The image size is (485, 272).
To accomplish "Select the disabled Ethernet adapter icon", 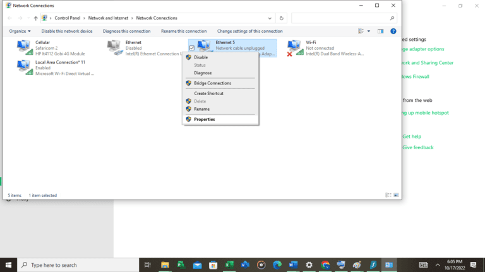I will [x=115, y=47].
